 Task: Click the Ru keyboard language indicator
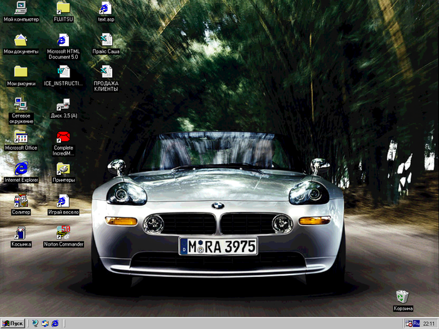[x=415, y=323]
